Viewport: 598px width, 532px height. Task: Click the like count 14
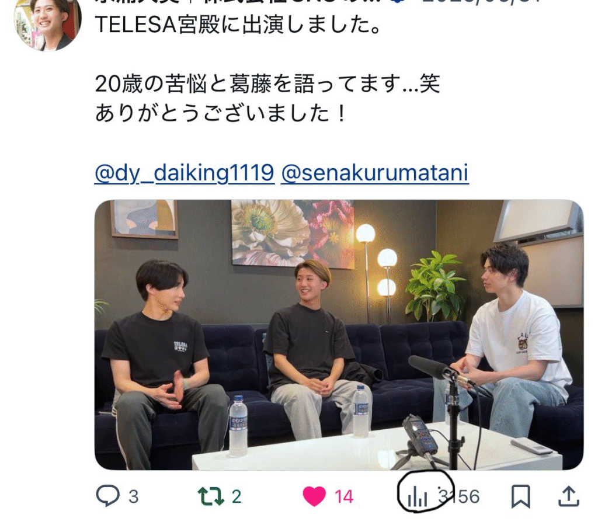pos(344,497)
